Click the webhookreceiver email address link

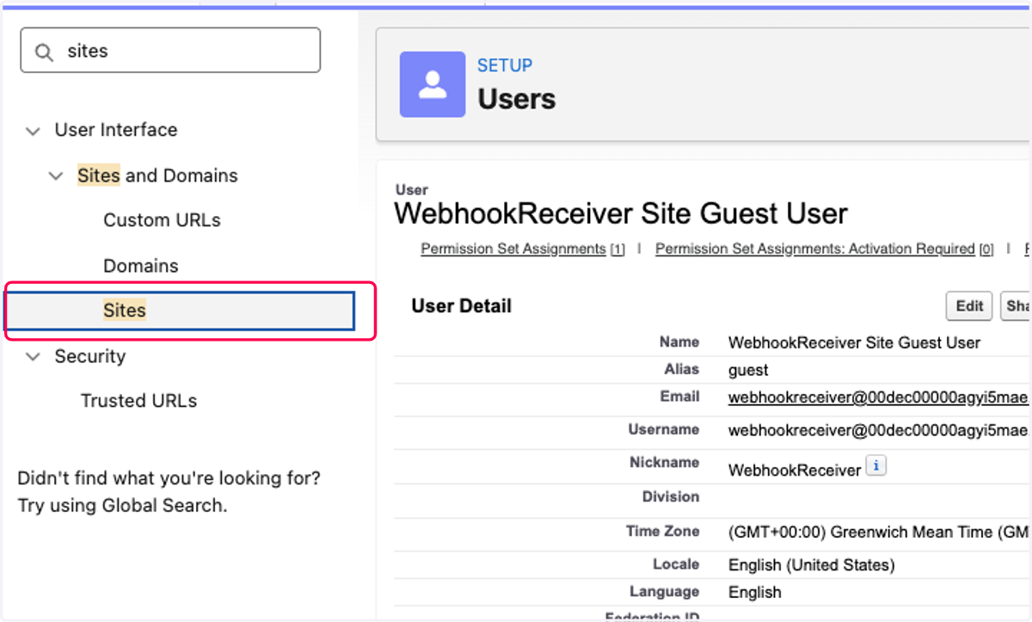coord(878,397)
